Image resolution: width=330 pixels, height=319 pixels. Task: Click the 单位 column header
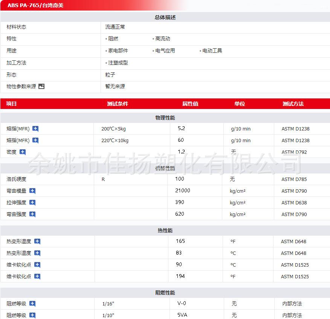240,104
